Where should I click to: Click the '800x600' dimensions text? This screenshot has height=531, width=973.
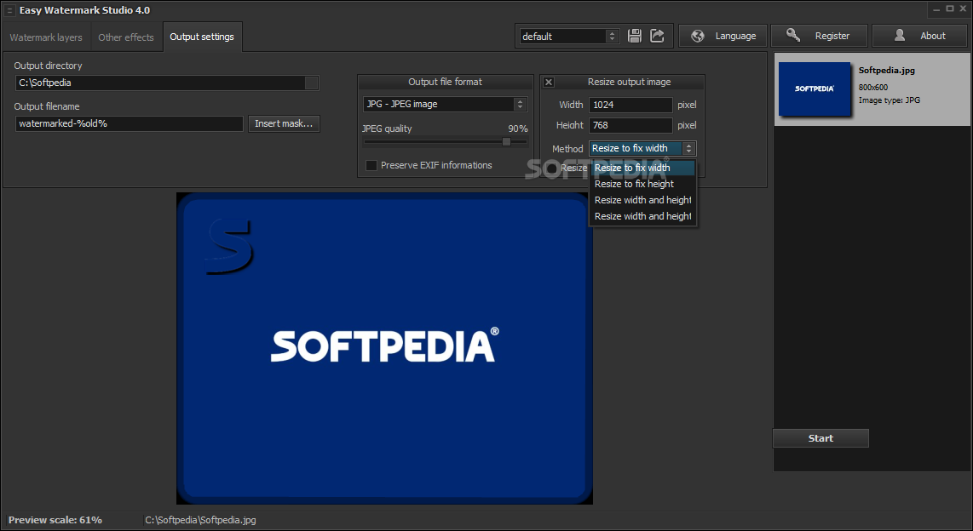click(x=873, y=88)
